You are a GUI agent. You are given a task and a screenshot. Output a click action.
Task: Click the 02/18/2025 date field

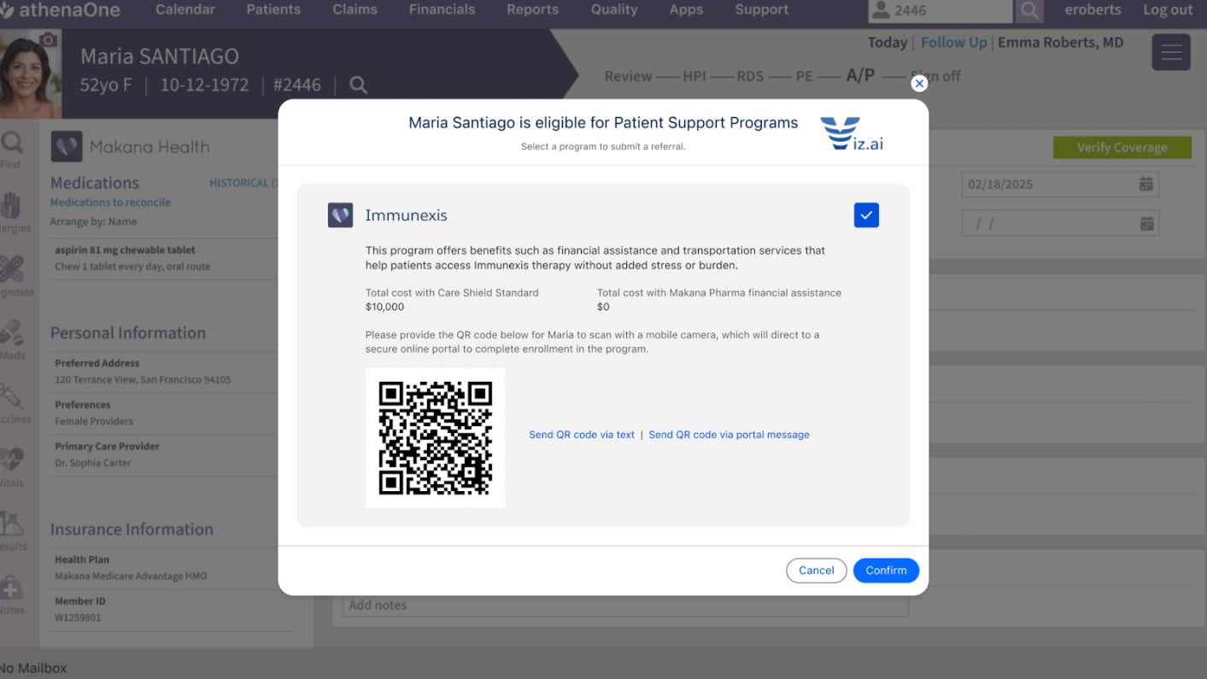[1060, 184]
